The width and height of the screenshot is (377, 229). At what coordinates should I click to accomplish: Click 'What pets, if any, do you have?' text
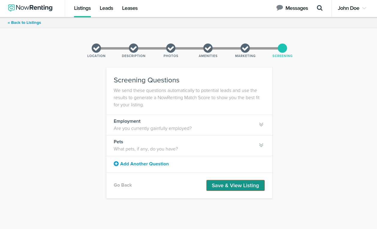pos(146,149)
